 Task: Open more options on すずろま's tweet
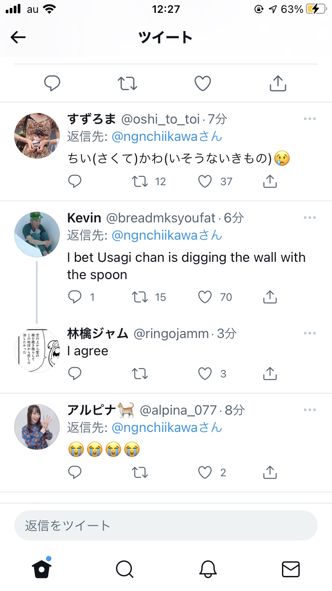coord(310,119)
